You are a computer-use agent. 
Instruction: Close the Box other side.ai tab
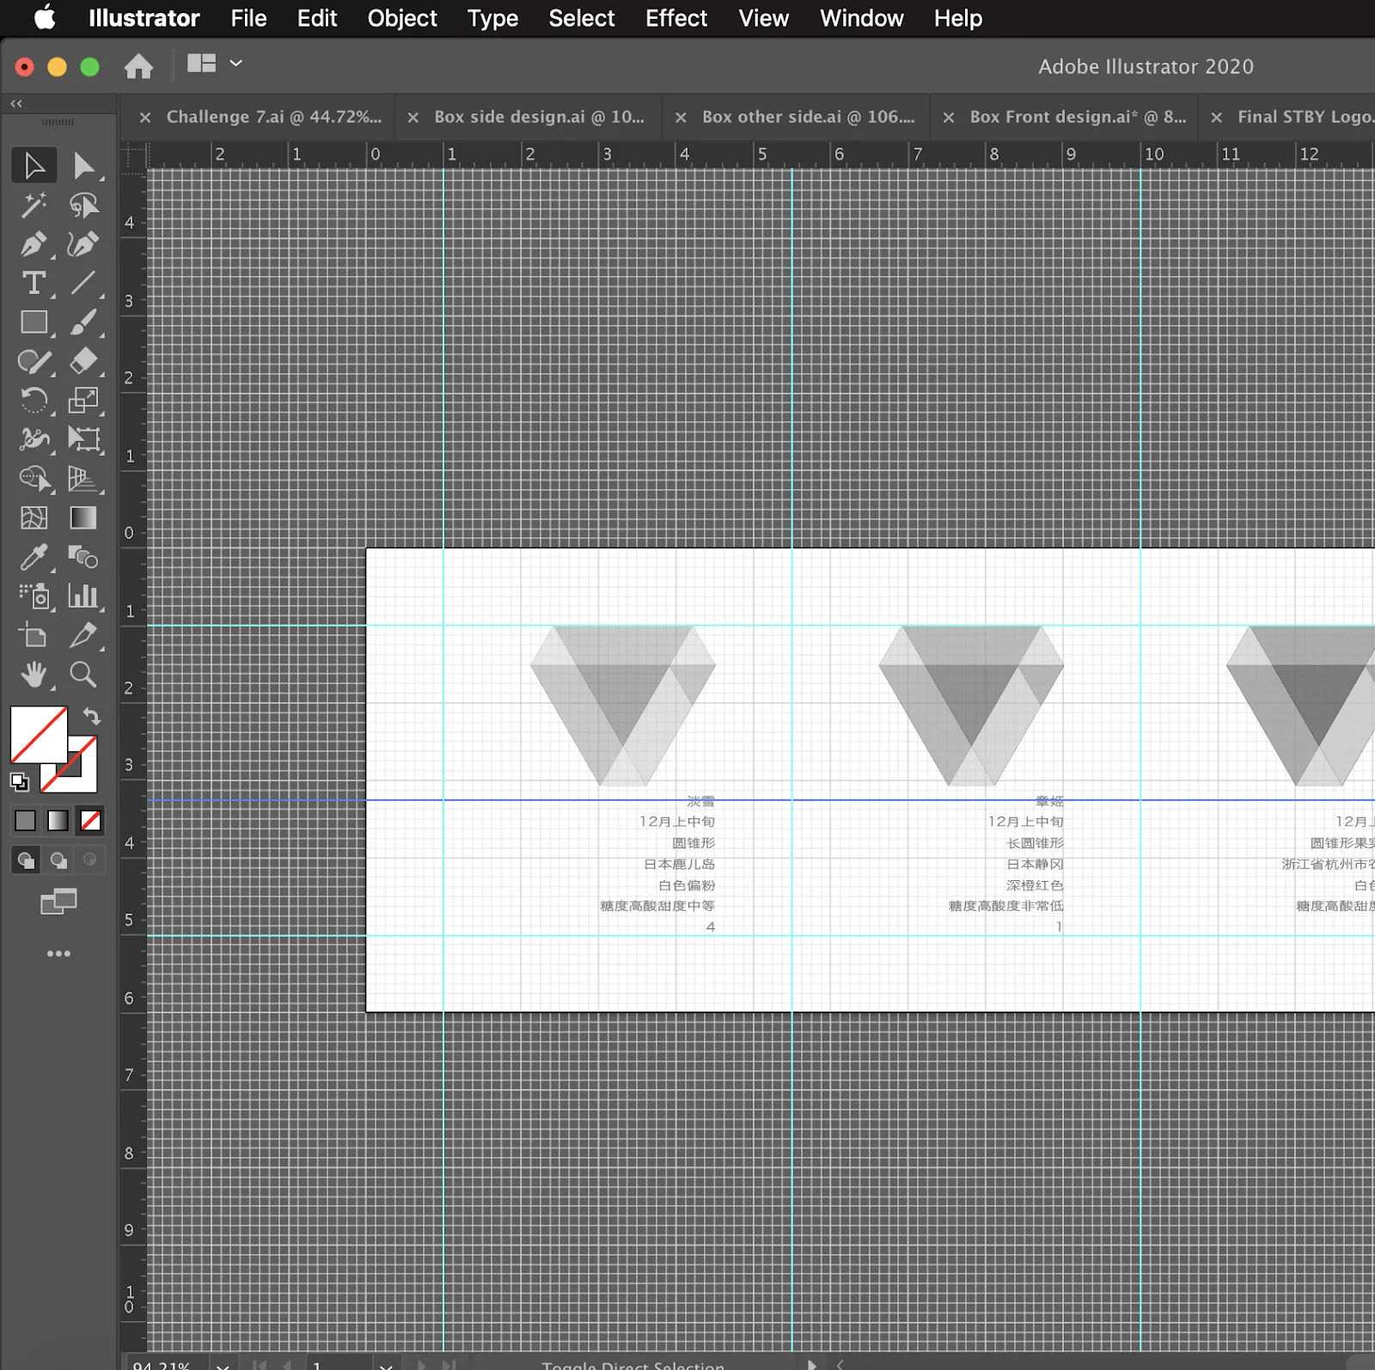(681, 118)
